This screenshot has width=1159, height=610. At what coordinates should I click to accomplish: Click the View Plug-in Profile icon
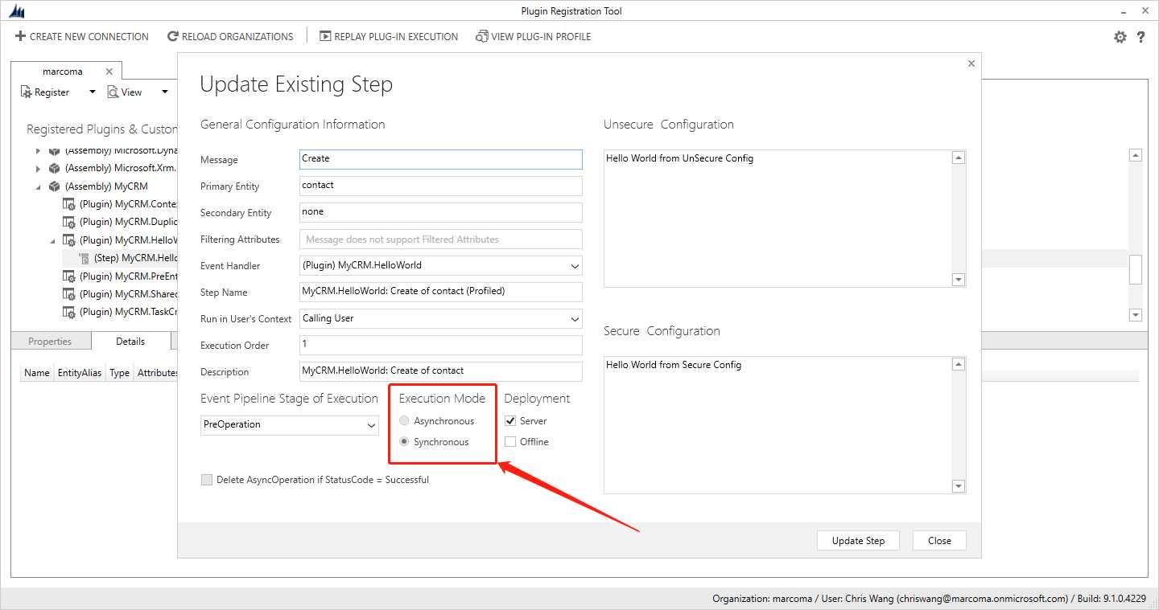tap(482, 36)
